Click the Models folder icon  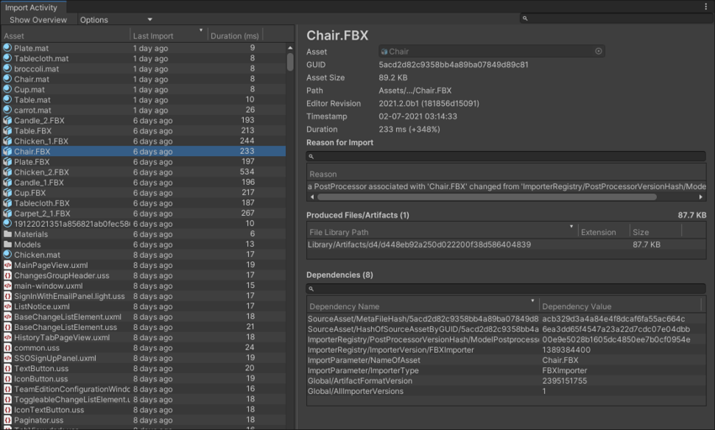(x=8, y=244)
